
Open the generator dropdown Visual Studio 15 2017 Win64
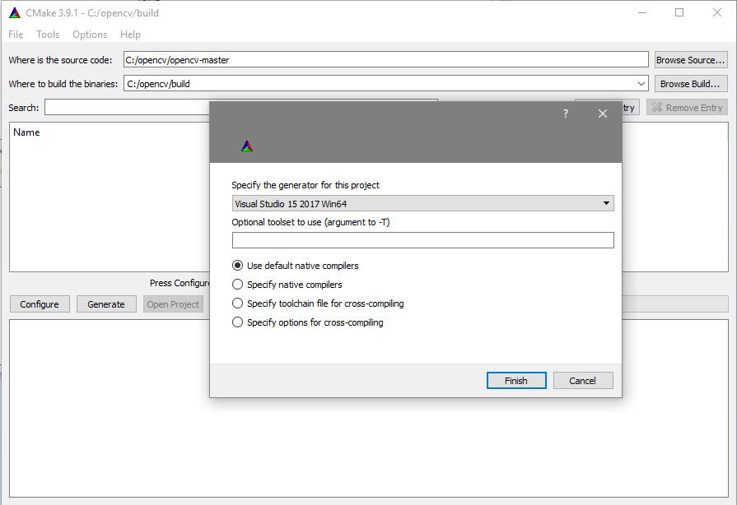[423, 204]
